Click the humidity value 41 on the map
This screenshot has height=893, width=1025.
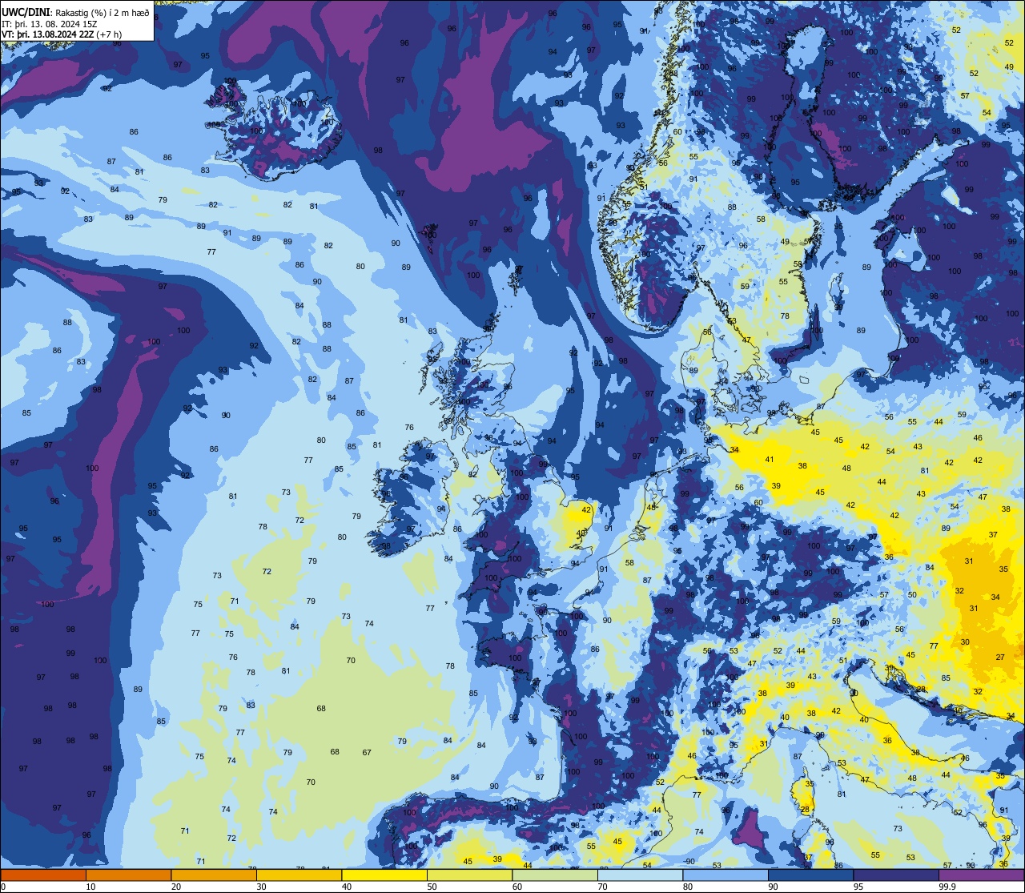tap(770, 460)
